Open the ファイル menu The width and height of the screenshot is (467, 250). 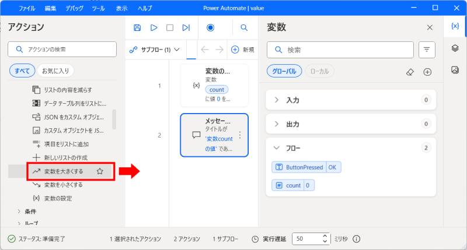[27, 8]
